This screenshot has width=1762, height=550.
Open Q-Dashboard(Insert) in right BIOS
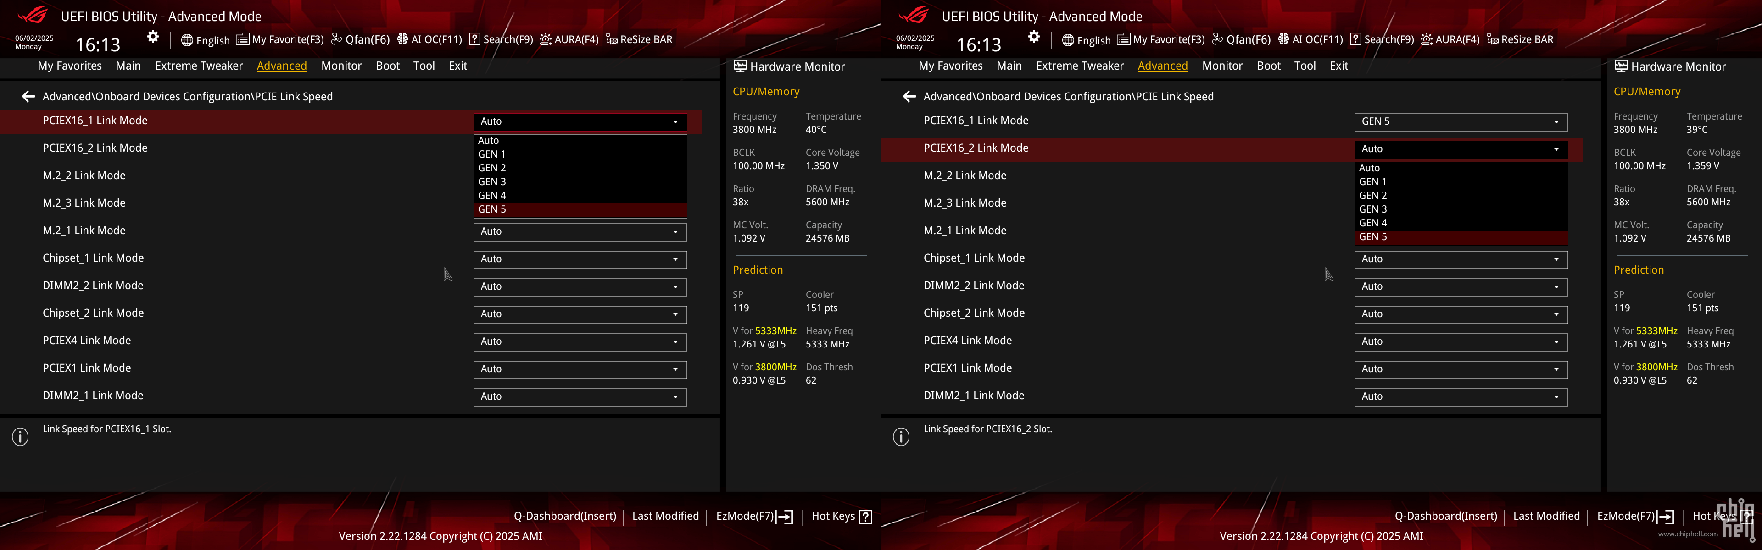pyautogui.click(x=1446, y=517)
